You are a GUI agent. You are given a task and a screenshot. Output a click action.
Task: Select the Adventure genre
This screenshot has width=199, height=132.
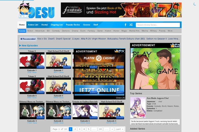pyautogui.click(x=40, y=31)
